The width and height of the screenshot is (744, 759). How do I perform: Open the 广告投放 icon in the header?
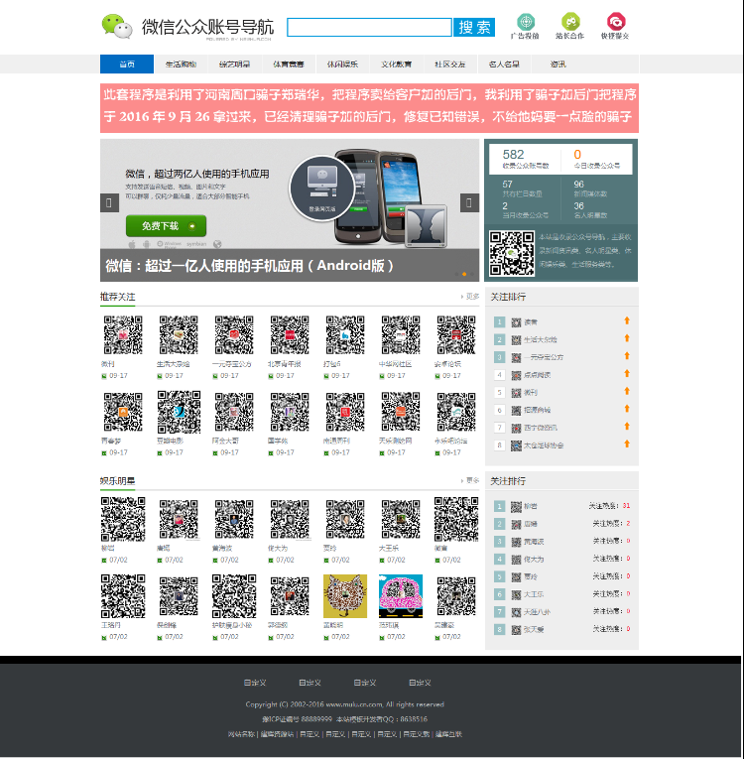[526, 22]
